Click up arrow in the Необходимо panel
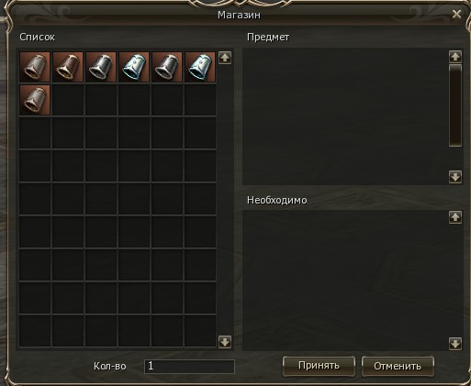471x386 pixels. click(x=455, y=217)
